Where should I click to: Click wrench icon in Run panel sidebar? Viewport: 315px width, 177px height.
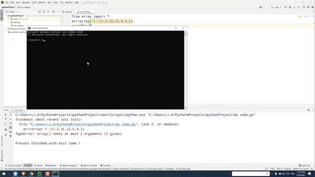5,119
